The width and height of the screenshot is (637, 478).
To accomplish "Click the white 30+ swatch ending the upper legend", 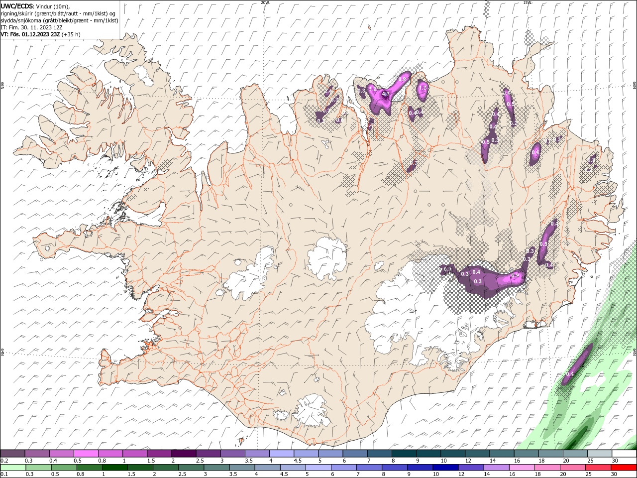I will coord(625,454).
